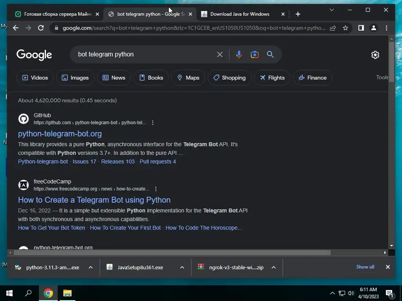Open How To Get Your Bot Token link

[x=51, y=228]
